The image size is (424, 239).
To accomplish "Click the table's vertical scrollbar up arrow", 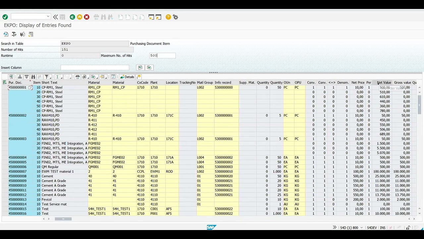I will pos(419,88).
